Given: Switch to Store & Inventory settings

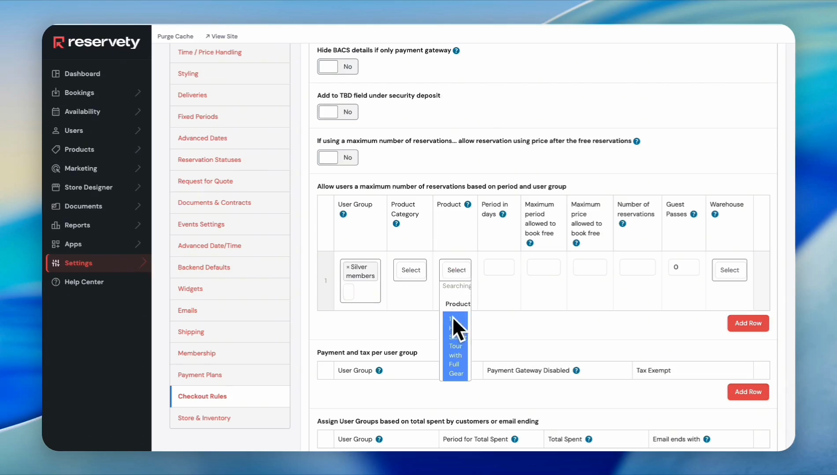Looking at the screenshot, I should [204, 418].
